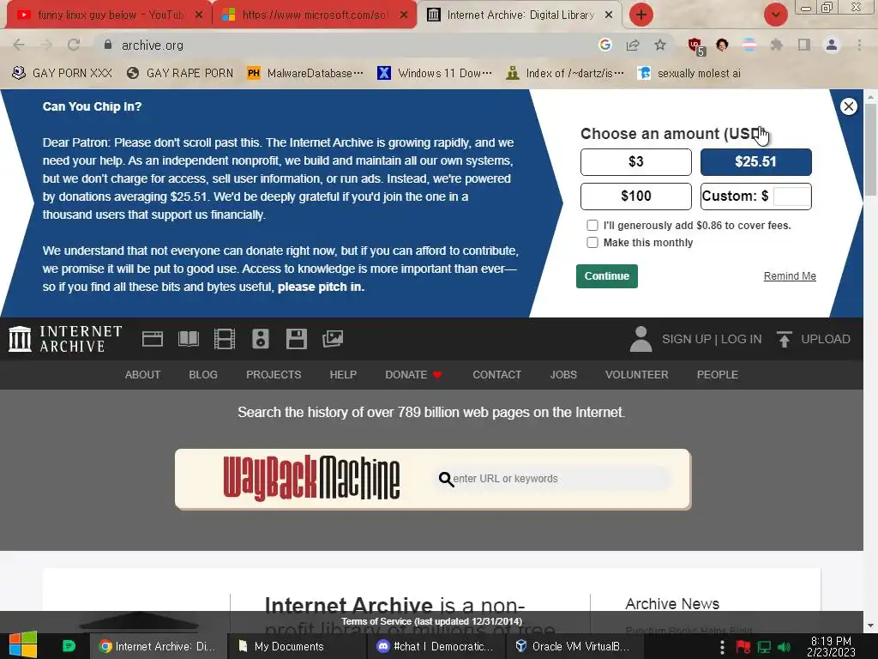Open the ABOUT menu item

[143, 374]
